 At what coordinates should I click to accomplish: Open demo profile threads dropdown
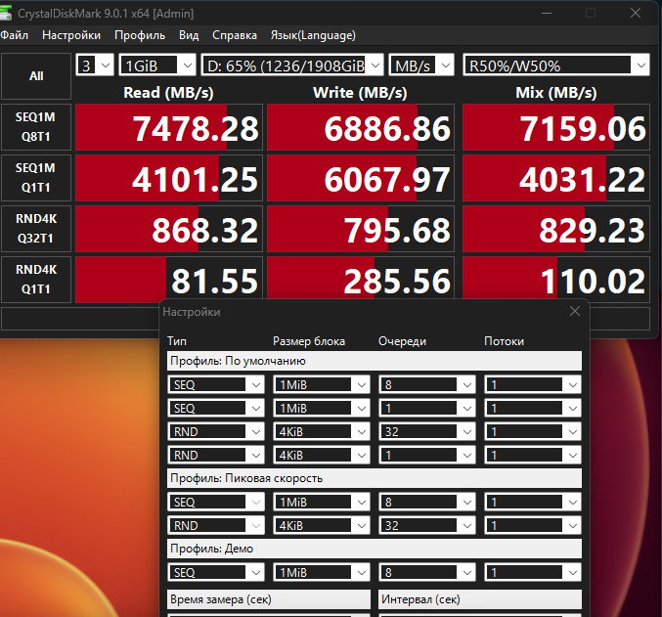point(532,572)
